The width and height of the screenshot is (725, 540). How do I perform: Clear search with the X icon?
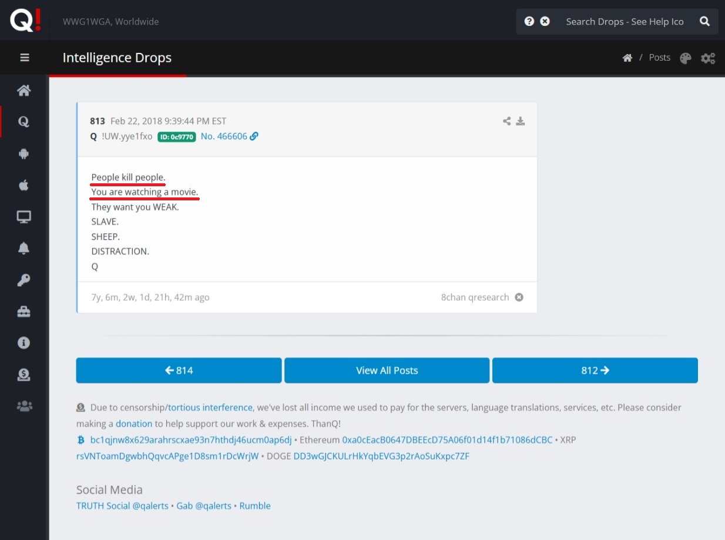(x=545, y=21)
